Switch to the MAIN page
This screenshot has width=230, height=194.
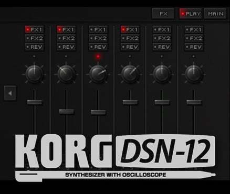click(215, 14)
